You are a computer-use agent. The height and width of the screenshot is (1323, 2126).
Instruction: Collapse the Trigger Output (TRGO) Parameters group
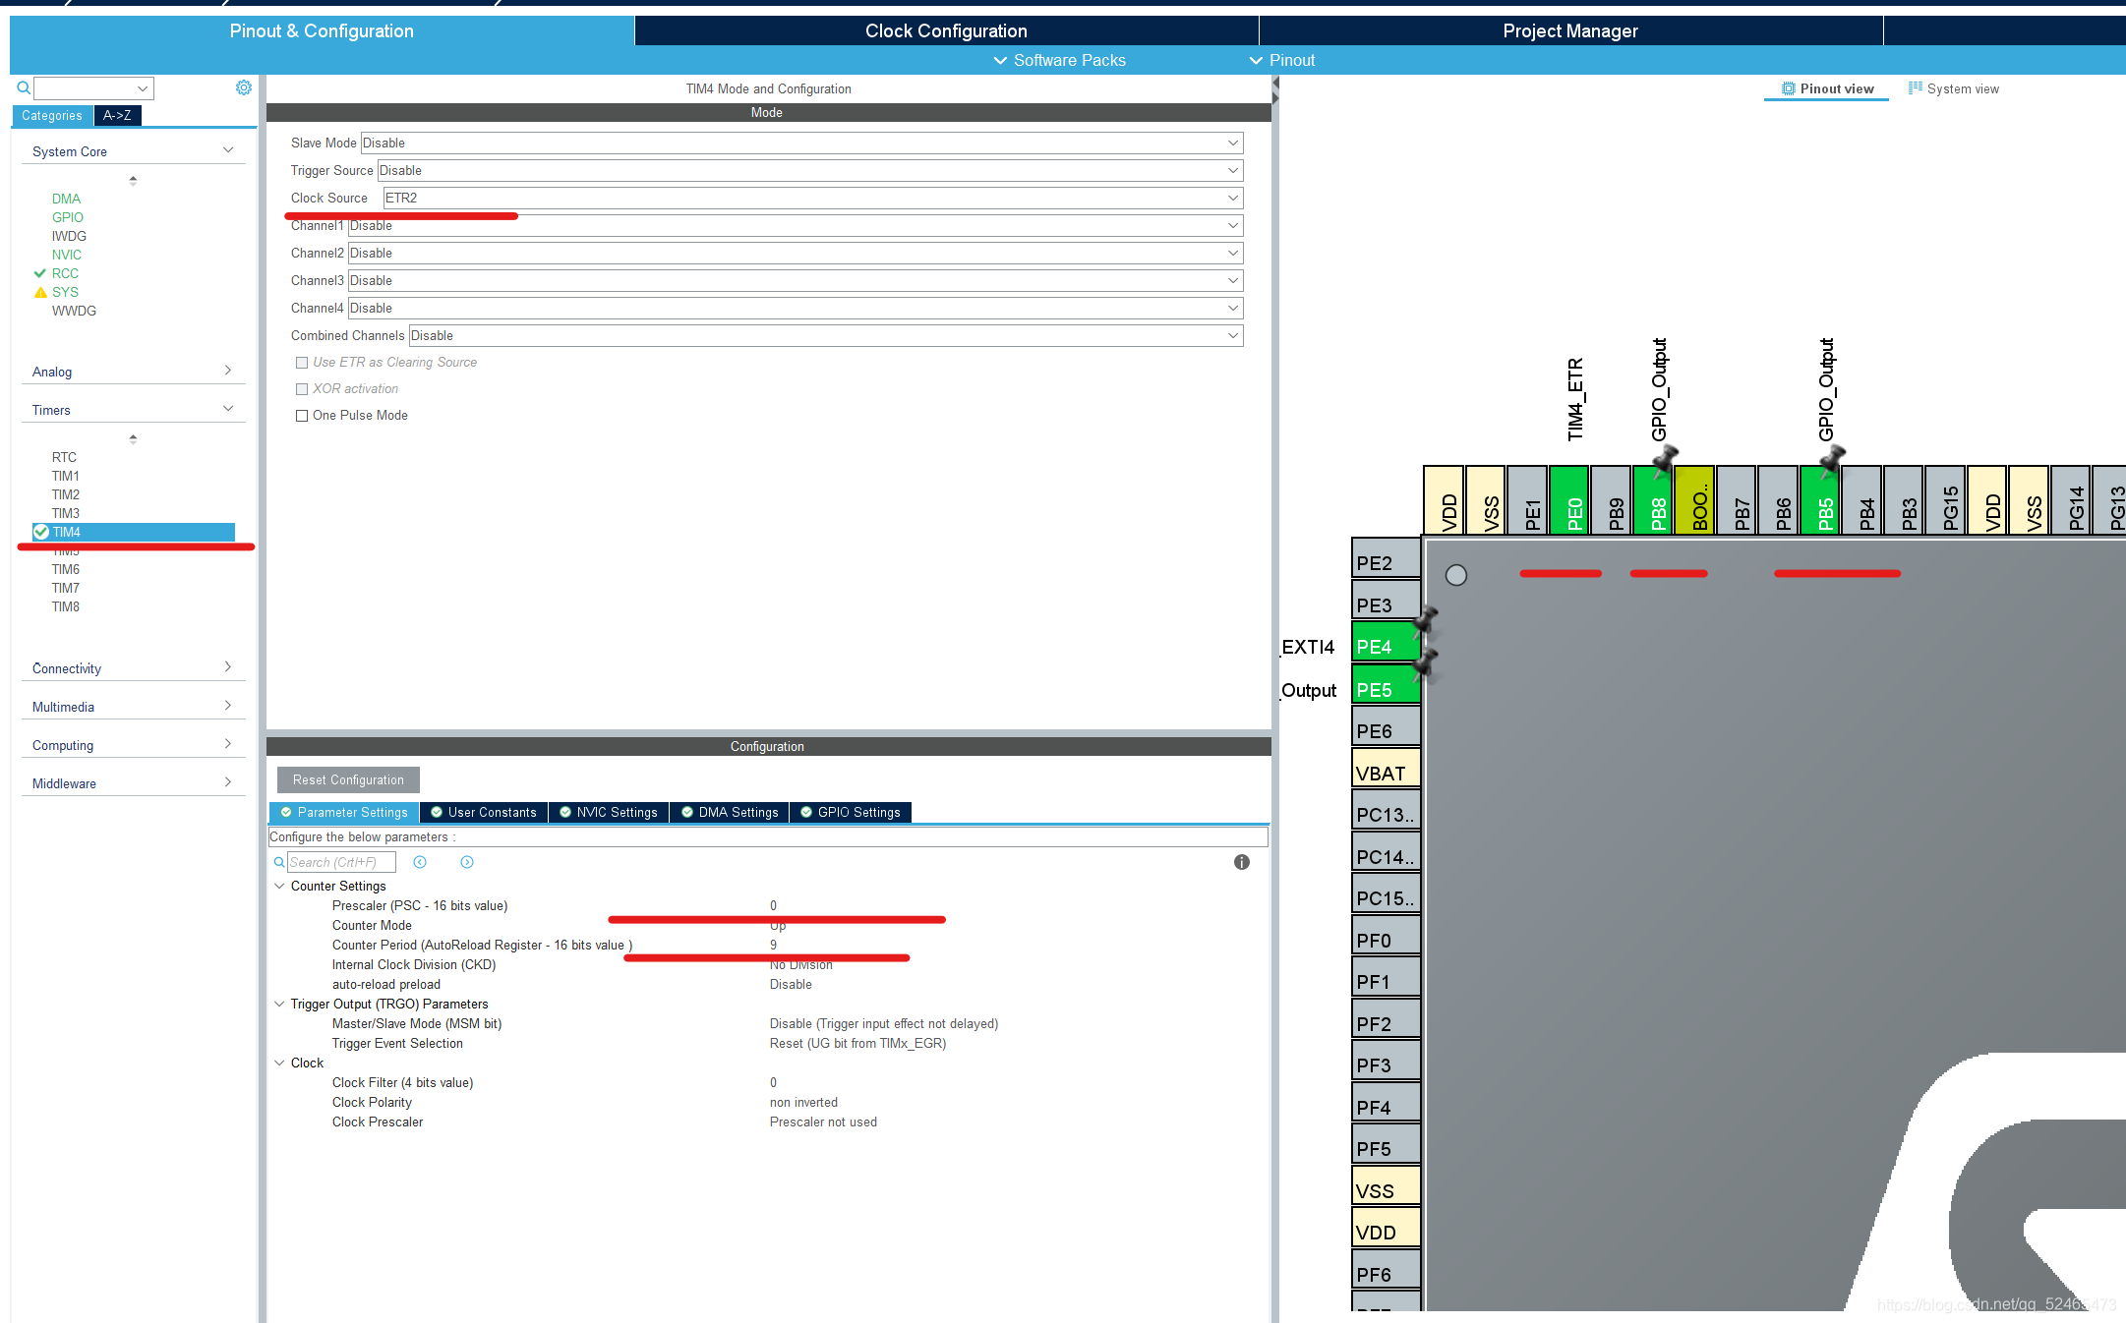(x=279, y=1004)
